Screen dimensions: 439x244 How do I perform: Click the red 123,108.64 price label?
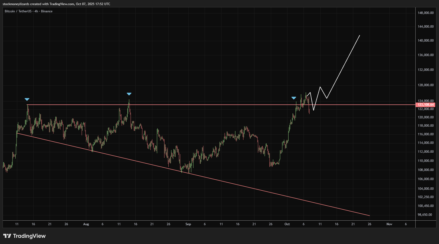point(425,105)
